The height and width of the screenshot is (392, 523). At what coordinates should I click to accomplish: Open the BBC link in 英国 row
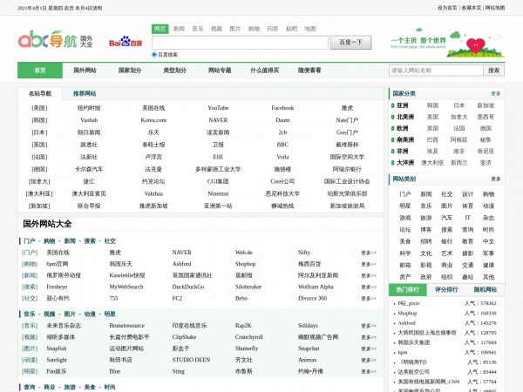point(282,145)
